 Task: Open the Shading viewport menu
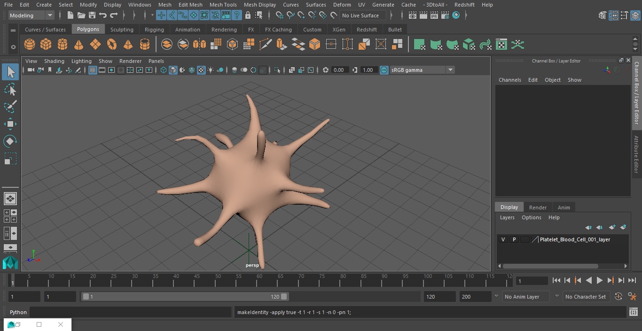(x=54, y=61)
